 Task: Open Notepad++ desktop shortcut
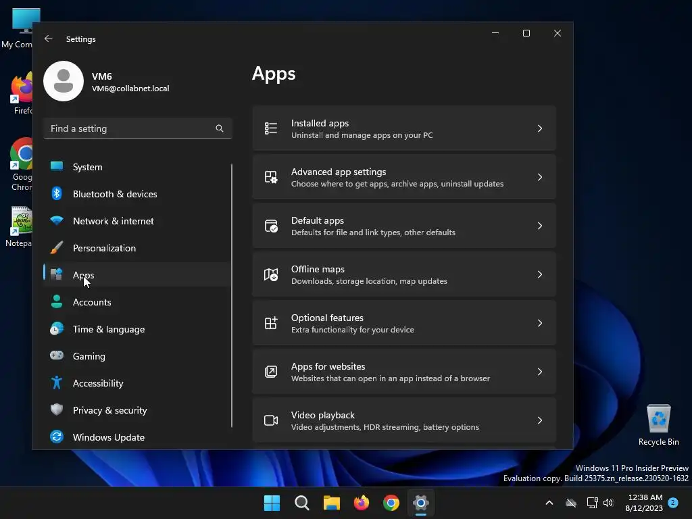coord(20,227)
